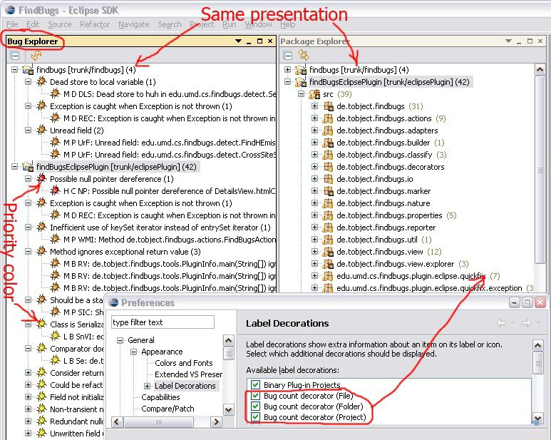The width and height of the screenshot is (551, 440).
Task: Click red bug icon beside Possible null pointer dereference (1)
Action: (x=41, y=178)
